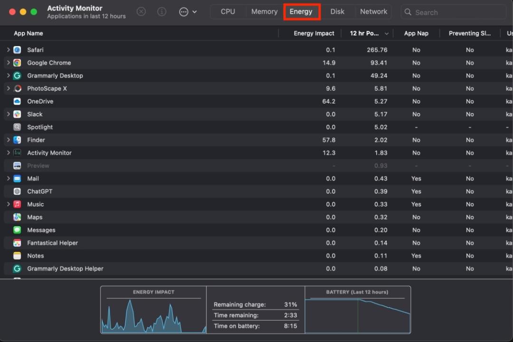Click the Google Chrome app icon
The image size is (513, 342).
17,62
